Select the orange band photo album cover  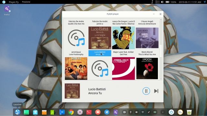coord(76,68)
